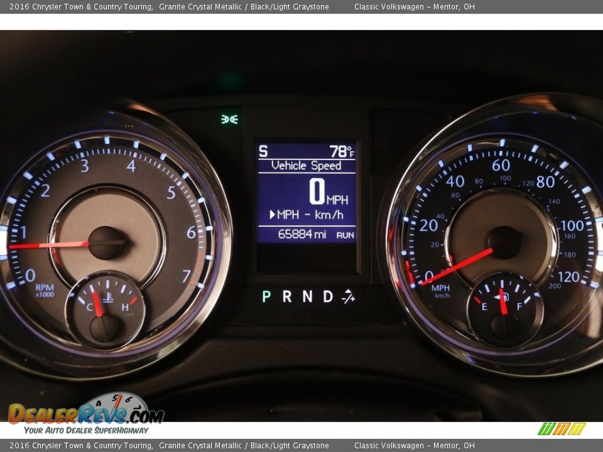
Task: Click the N gear indicator
Action: point(307,297)
